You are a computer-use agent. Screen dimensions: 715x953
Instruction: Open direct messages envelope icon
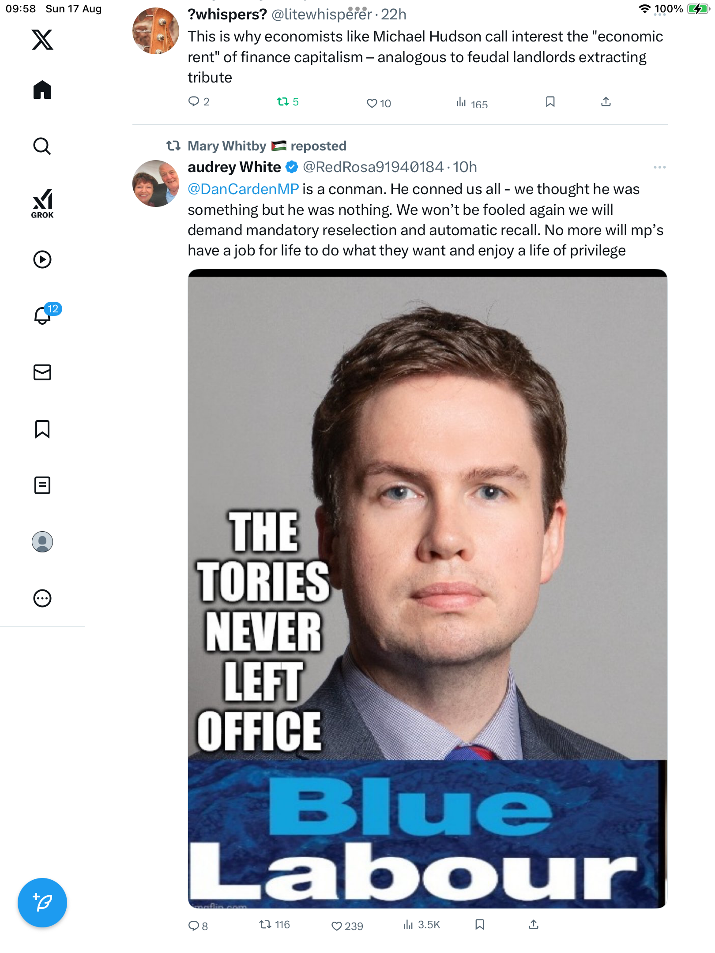pyautogui.click(x=42, y=372)
